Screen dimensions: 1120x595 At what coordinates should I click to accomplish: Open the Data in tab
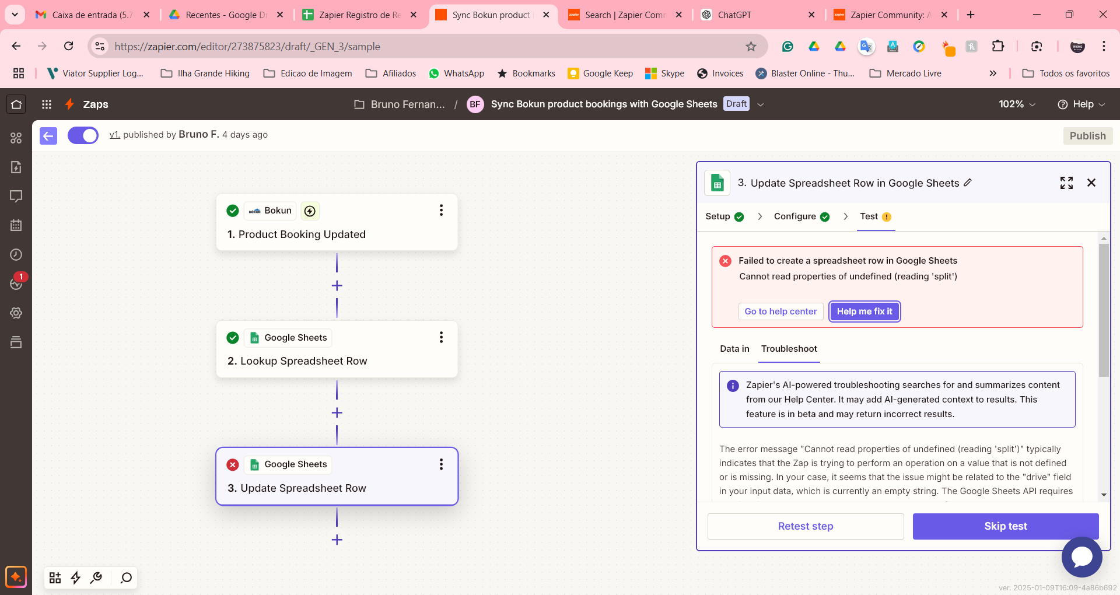pyautogui.click(x=734, y=349)
